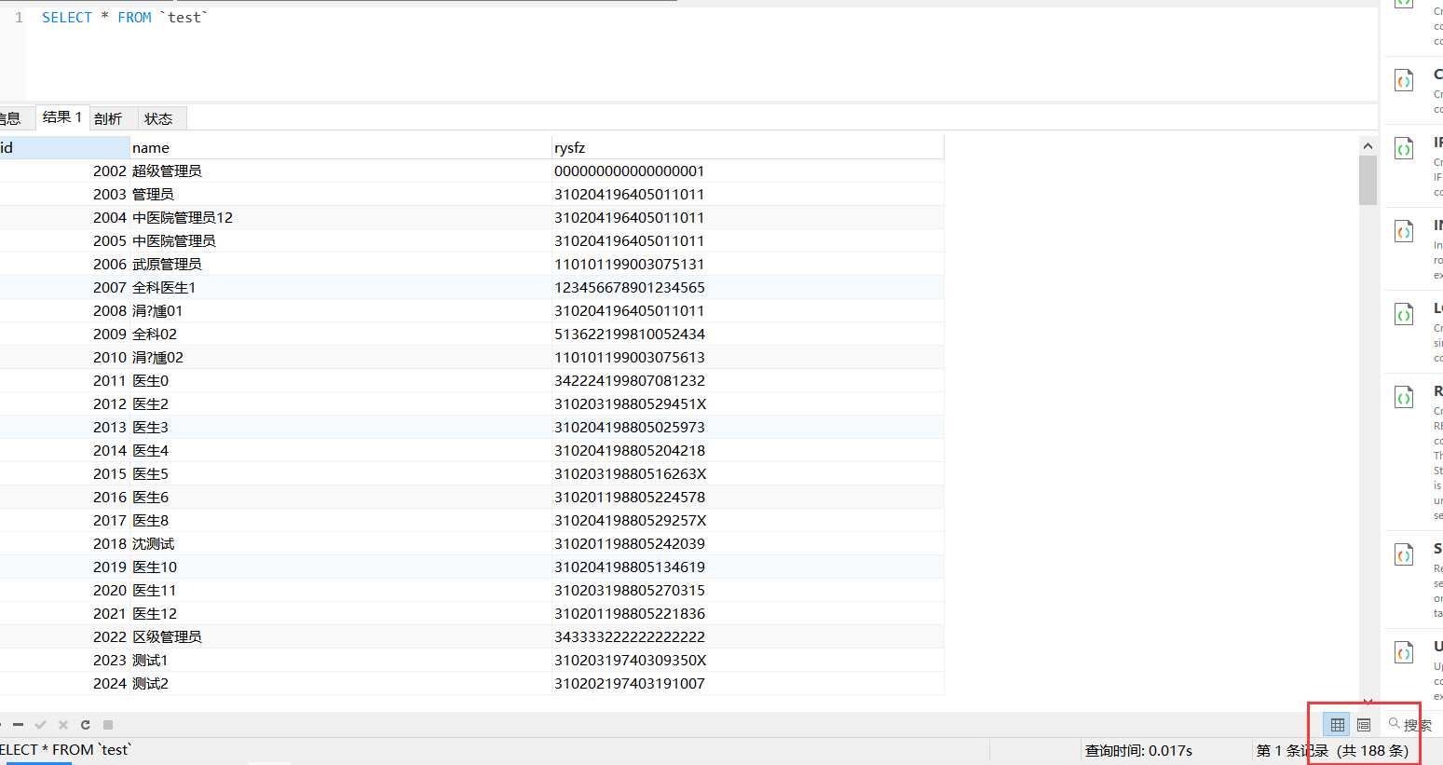Viewport: 1443px width, 765px height.
Task: Click the rysfz column header
Action: (748, 147)
